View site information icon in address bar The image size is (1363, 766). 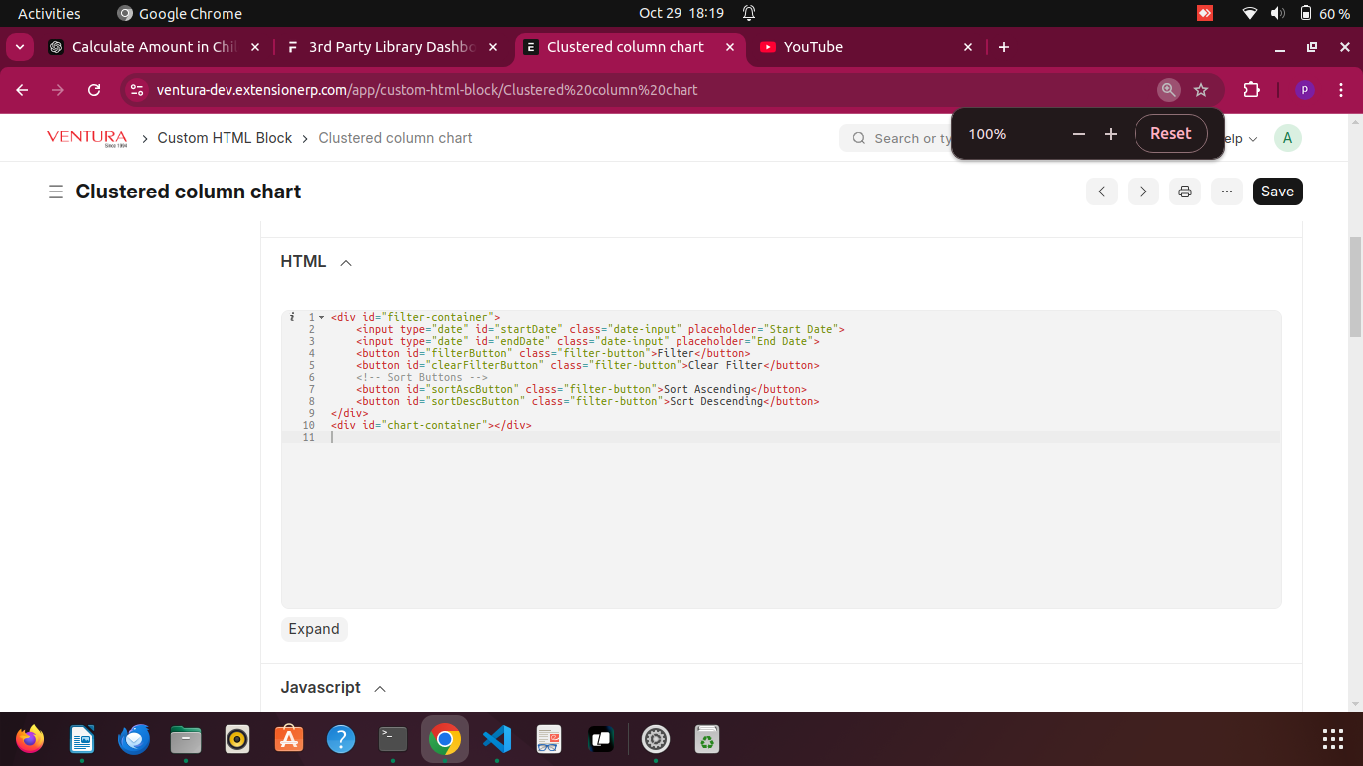tap(137, 90)
